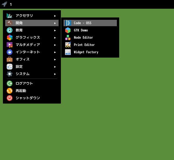The height and width of the screenshot is (160, 174).
Task: Choose 再起動 to restart
Action: click(32, 91)
